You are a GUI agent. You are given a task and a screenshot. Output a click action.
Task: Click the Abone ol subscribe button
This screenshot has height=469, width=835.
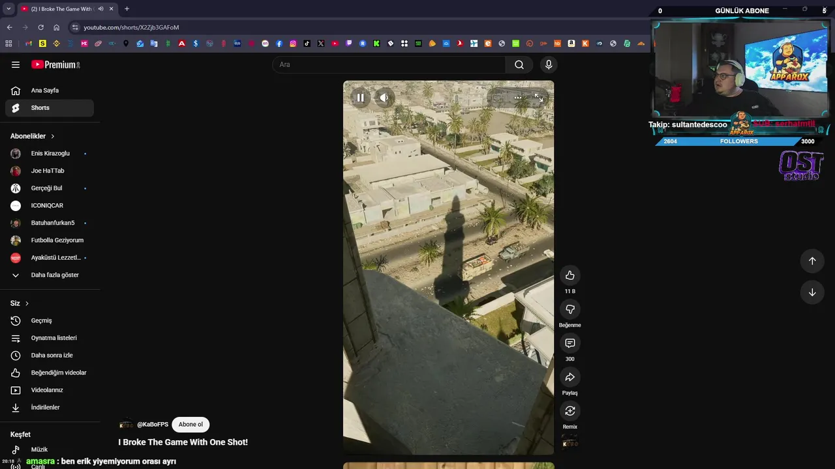point(190,424)
